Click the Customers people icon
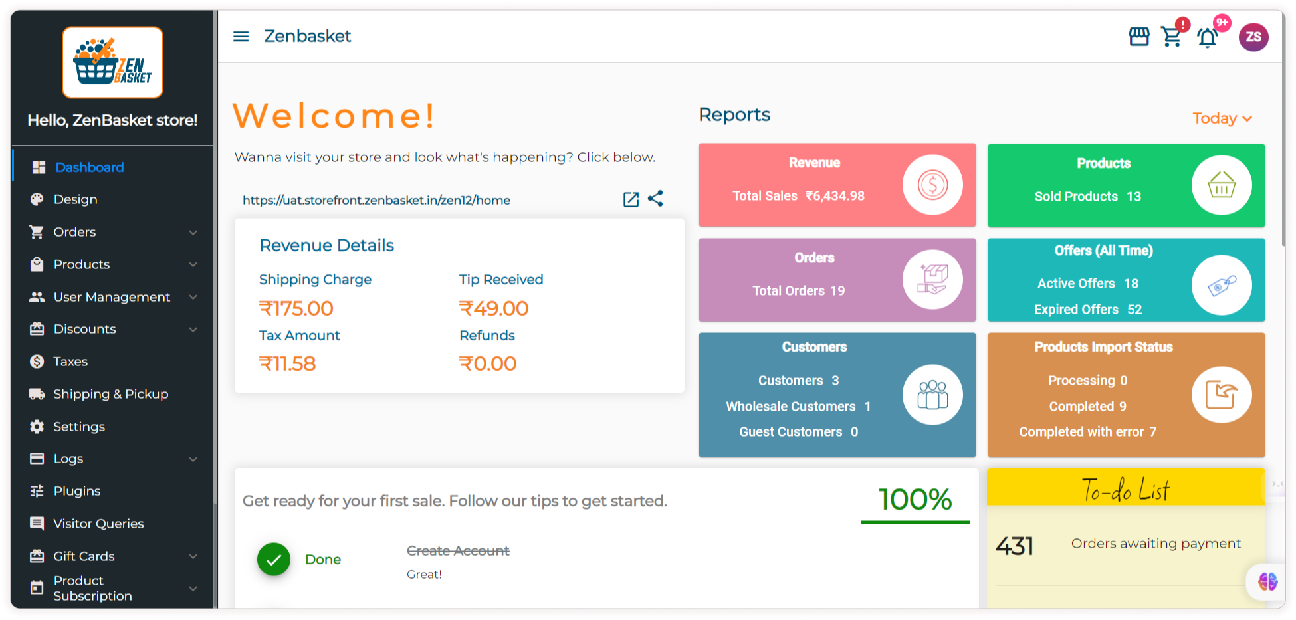 click(x=932, y=395)
